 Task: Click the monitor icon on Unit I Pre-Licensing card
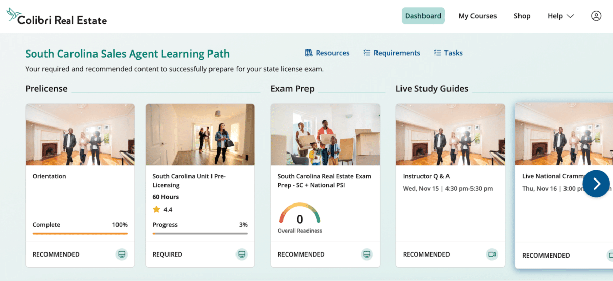pyautogui.click(x=242, y=254)
